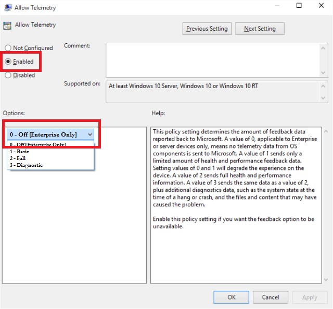Viewport: 333px width, 309px height.
Task: Click the Comment box scroll up arrow
Action: 323,48
